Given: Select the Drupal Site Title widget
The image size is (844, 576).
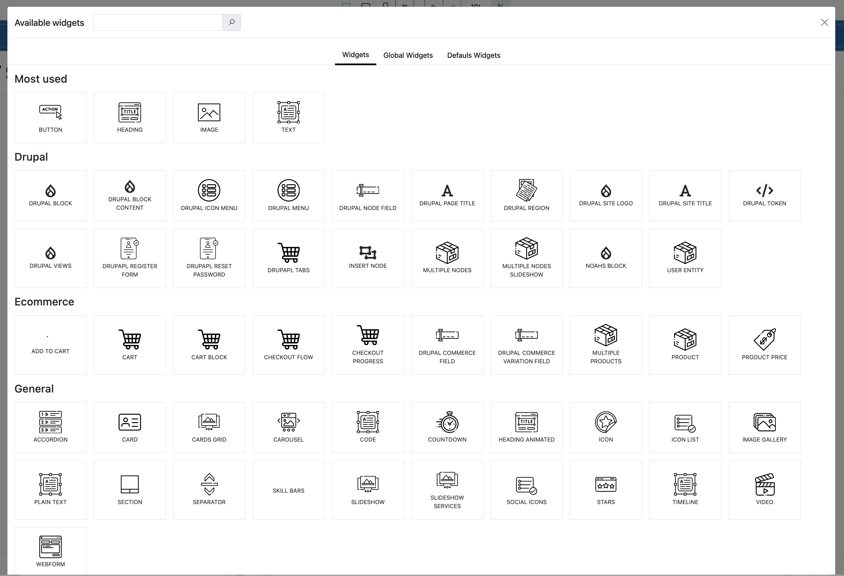Looking at the screenshot, I should [685, 196].
